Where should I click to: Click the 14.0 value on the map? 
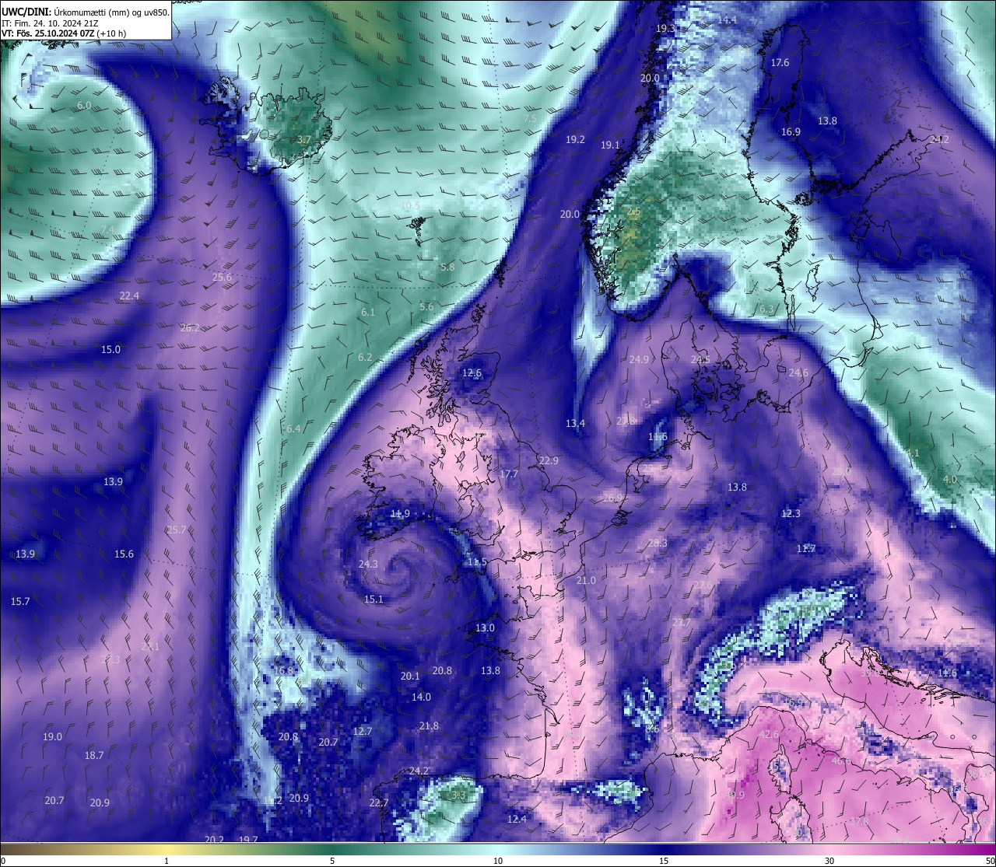click(x=421, y=697)
